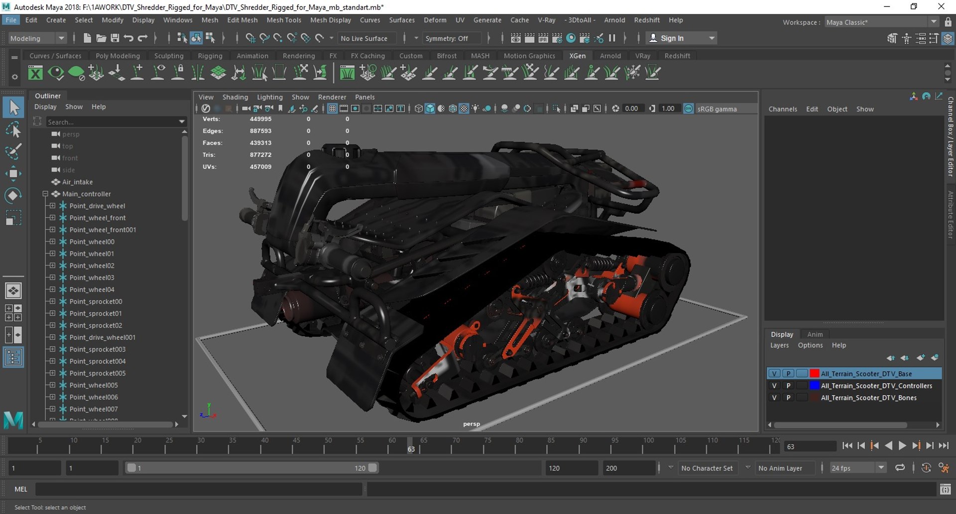Toggle loop playback icon near fps
The image size is (956, 514).
click(900, 468)
